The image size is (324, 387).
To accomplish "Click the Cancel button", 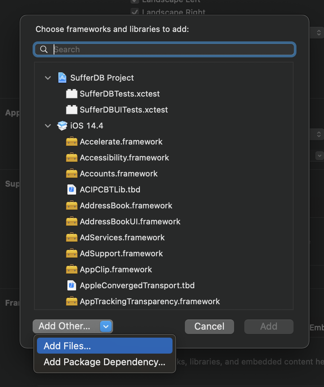I will [x=209, y=326].
